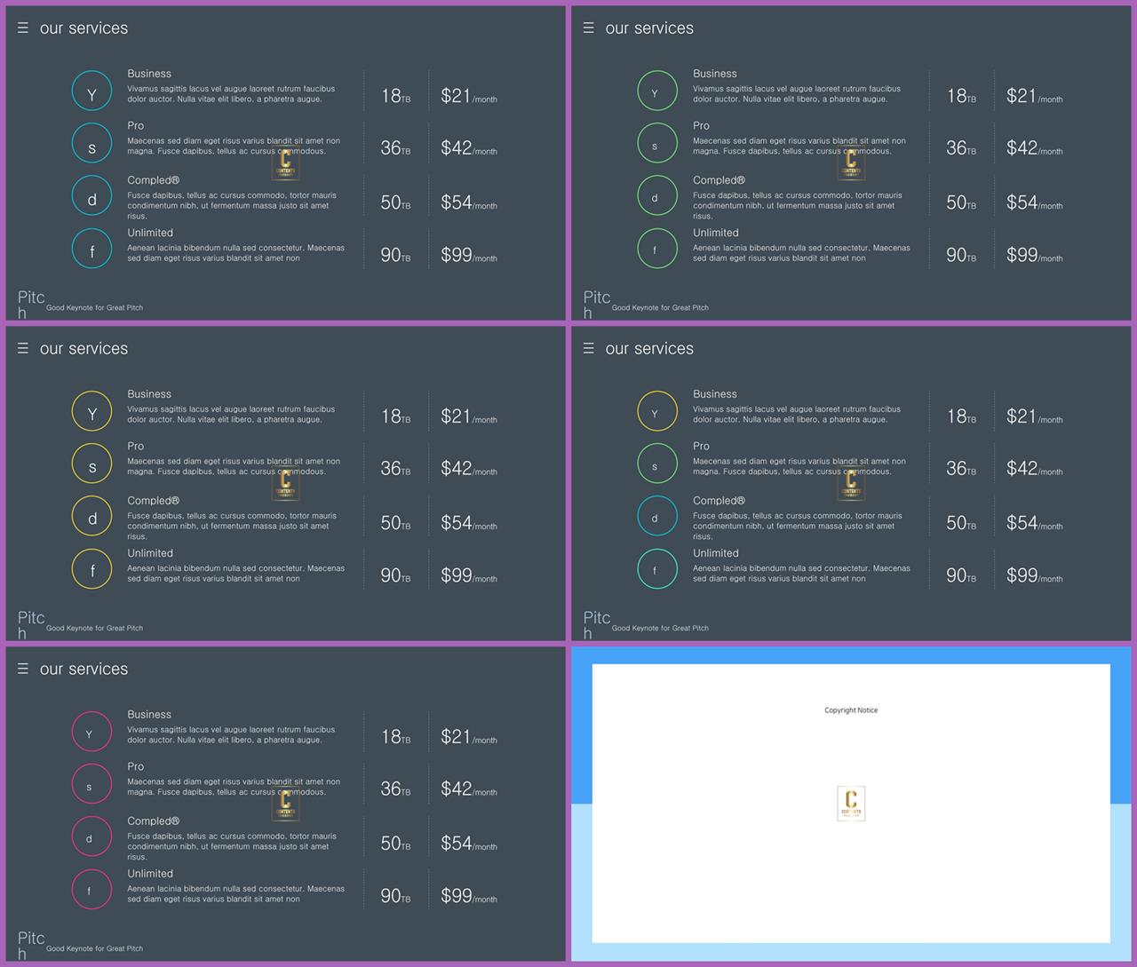The width and height of the screenshot is (1137, 967).
Task: Select yellow d circle beside Compled
Action: click(91, 516)
